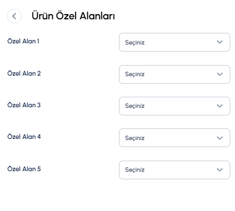235x211 pixels.
Task: Select the Özel Alan 3 label text
Action: click(x=24, y=105)
